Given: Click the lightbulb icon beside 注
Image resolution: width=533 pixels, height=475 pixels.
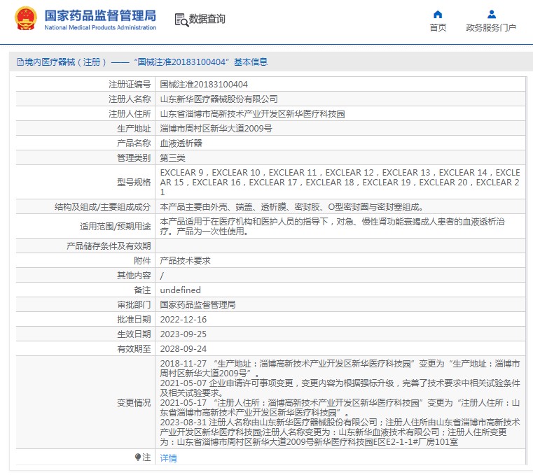Looking at the screenshot, I should tap(138, 458).
